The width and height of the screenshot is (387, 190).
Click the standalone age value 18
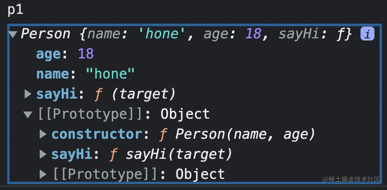point(86,54)
